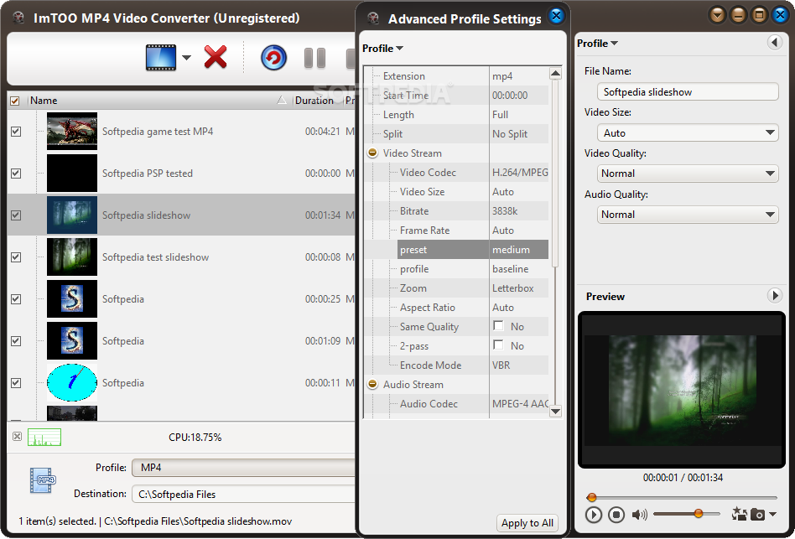The height and width of the screenshot is (539, 795).
Task: Uncheck Softpedia test slideshow checkbox
Action: point(16,257)
